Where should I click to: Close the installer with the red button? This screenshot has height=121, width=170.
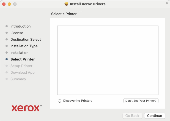point(4,4)
